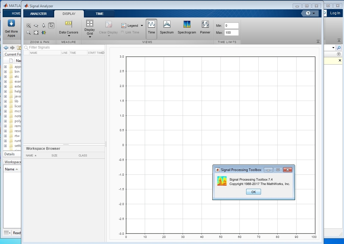Click OK in Signal Processing Toolbox dialog
The image size is (344, 244).
pyautogui.click(x=253, y=192)
